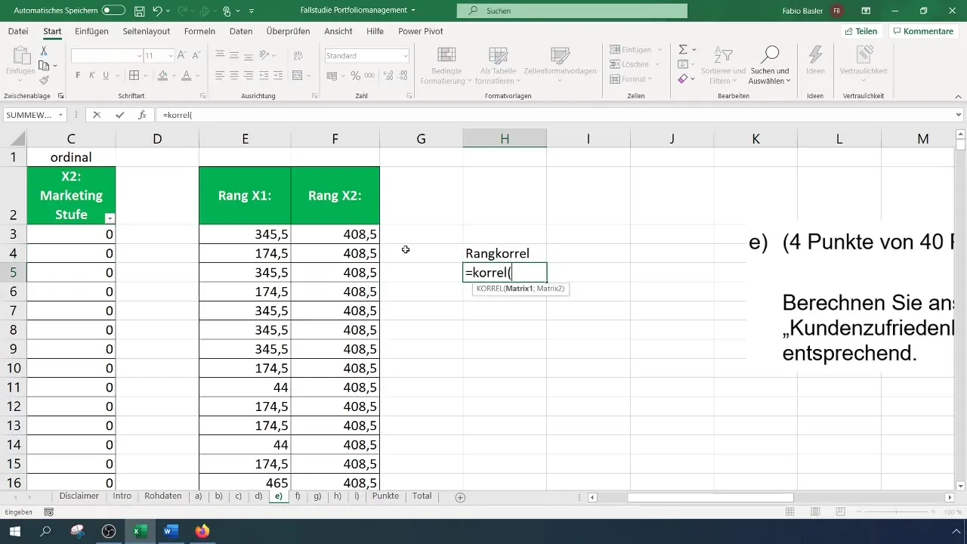Open the Power Pivot tab
This screenshot has height=544, width=967.
(421, 31)
